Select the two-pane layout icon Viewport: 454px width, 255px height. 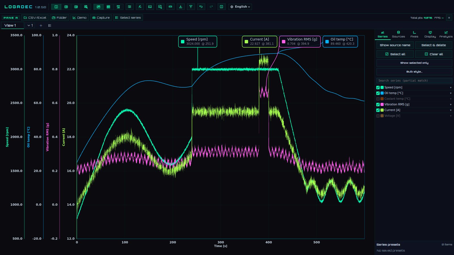coord(66,7)
